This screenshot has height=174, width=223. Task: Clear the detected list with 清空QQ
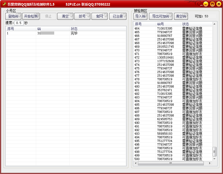coord(181,16)
